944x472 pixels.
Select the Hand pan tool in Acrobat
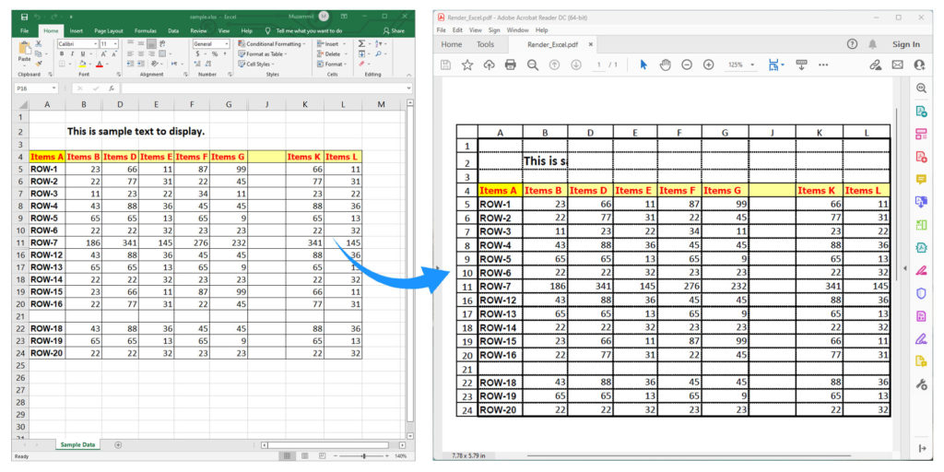[x=665, y=65]
